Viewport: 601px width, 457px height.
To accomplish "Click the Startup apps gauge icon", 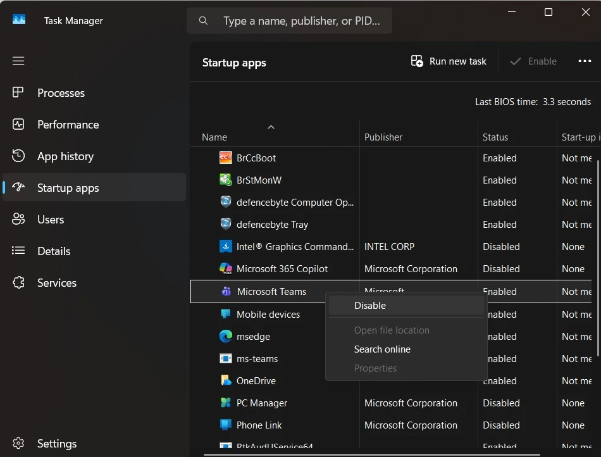I will click(x=18, y=187).
